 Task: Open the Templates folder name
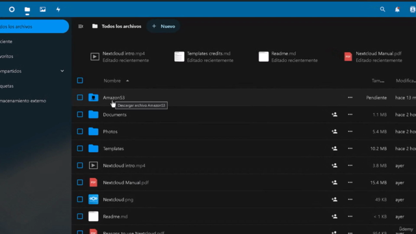click(x=113, y=149)
